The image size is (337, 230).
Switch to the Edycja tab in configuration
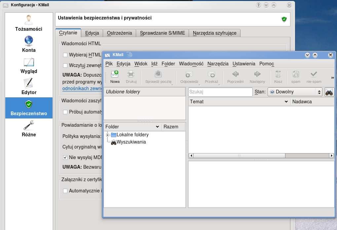click(92, 33)
